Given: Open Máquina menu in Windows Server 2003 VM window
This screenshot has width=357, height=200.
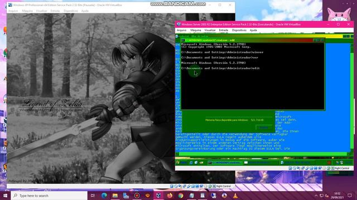Looking at the screenshot, I should (196, 30).
